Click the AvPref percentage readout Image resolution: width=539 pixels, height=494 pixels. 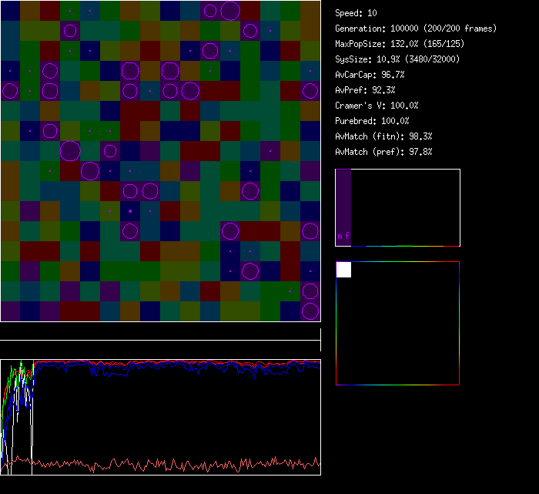click(x=365, y=90)
